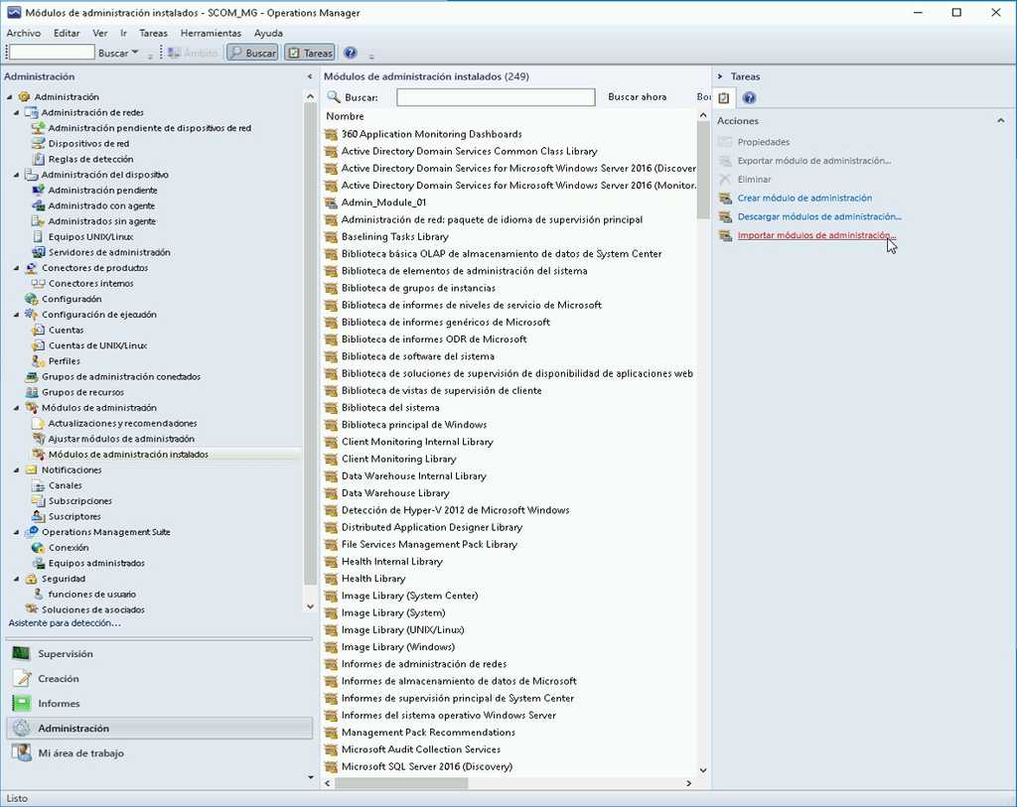Screen dimensions: 1017x807
Task: Click the Perfiles icon in the tree
Action: pyautogui.click(x=39, y=361)
